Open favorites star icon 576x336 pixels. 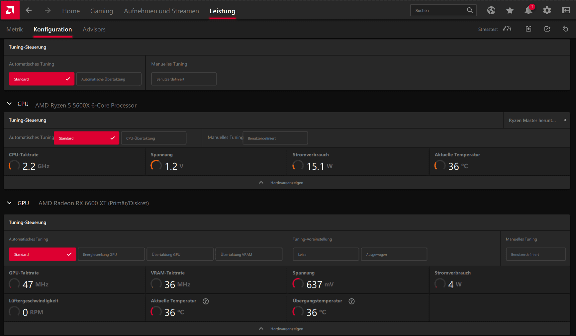coord(510,11)
